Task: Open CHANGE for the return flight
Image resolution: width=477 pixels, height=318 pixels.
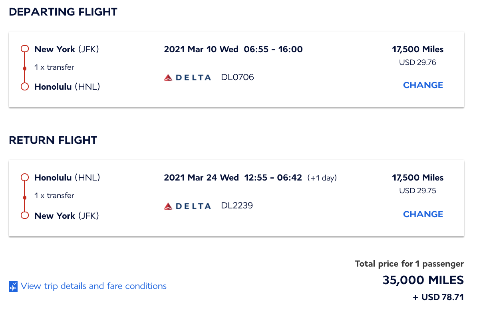Action: pyautogui.click(x=423, y=214)
